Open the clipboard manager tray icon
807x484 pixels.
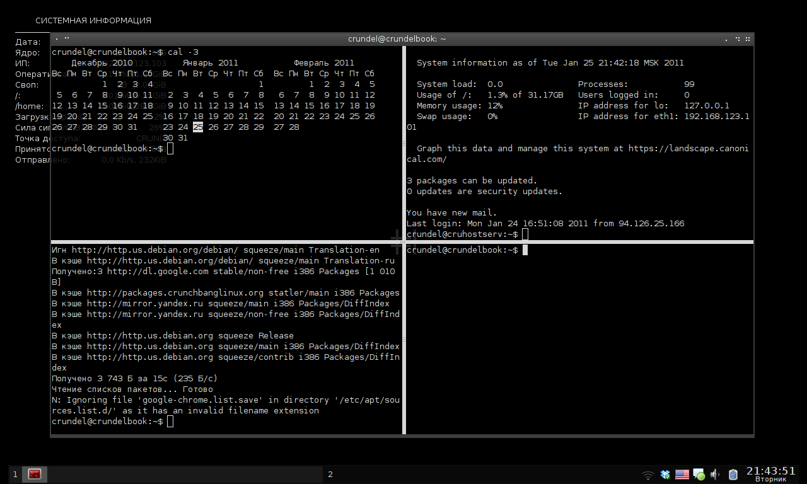733,475
